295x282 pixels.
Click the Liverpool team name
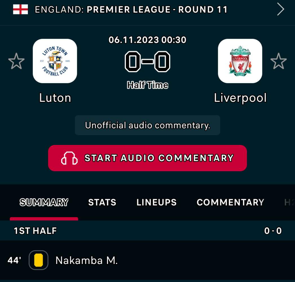[x=240, y=98]
